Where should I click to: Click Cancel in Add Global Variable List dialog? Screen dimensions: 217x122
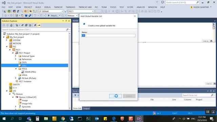tap(129, 96)
